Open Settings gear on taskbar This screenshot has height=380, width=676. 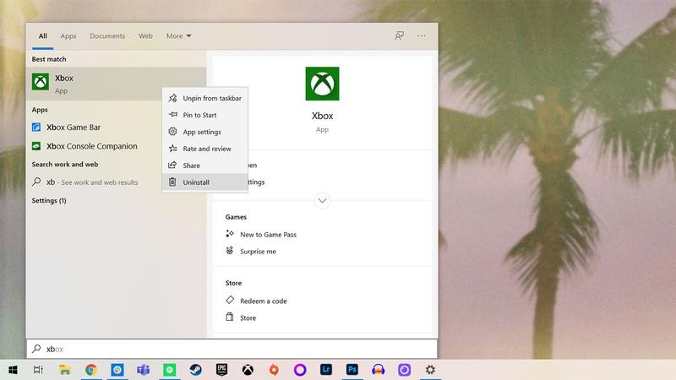click(430, 370)
